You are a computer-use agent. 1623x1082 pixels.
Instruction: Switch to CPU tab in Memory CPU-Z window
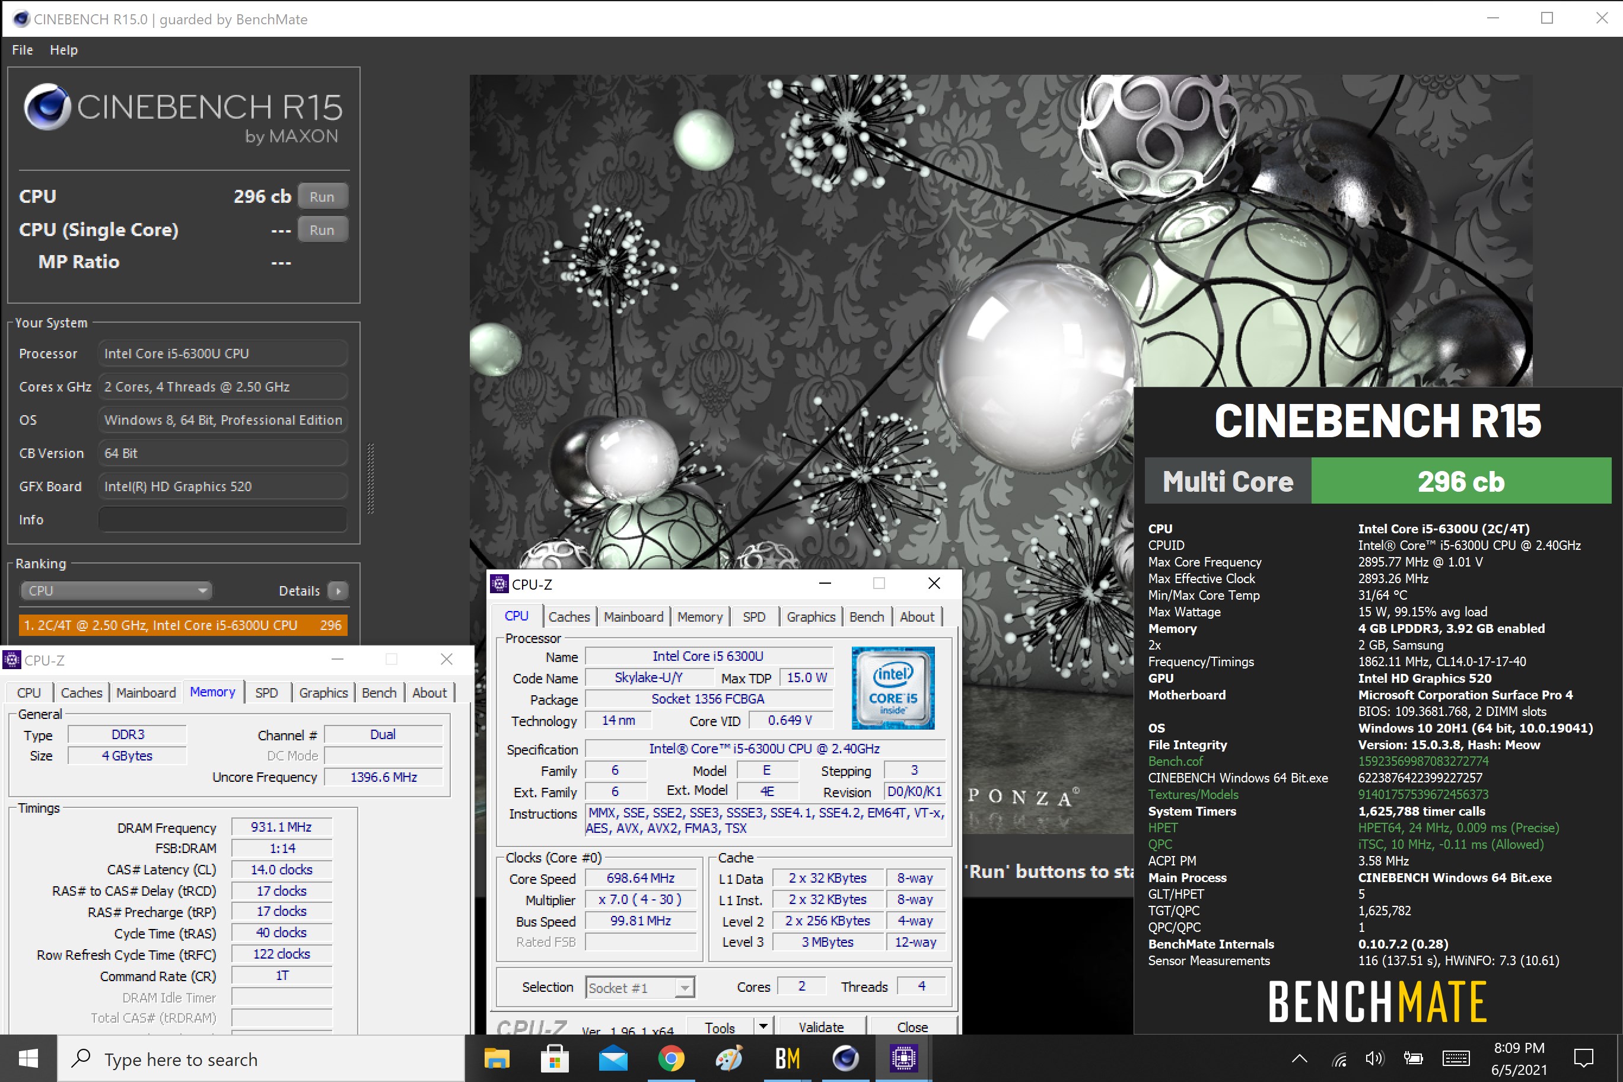point(29,693)
